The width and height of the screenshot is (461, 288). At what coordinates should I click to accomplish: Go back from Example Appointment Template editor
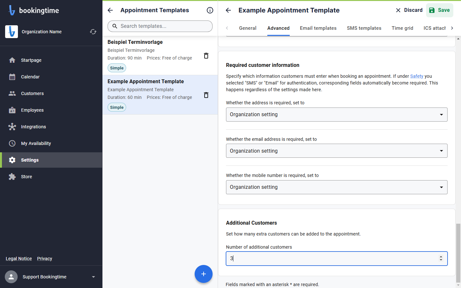[x=228, y=10]
